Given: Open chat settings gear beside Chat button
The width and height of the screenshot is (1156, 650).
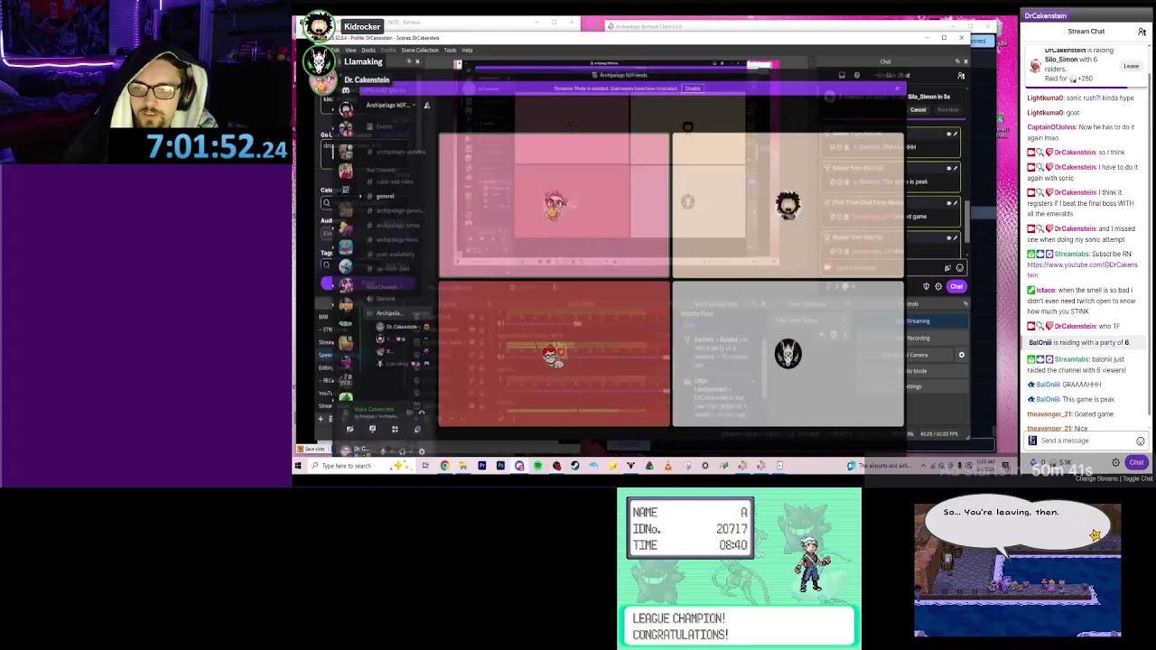Looking at the screenshot, I should tap(1115, 462).
